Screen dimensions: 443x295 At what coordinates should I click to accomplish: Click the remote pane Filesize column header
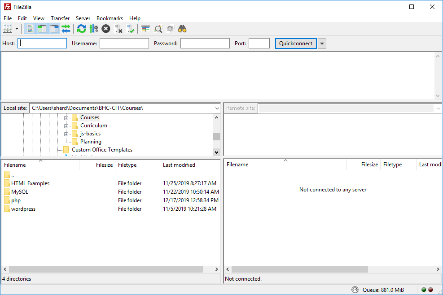click(x=364, y=165)
